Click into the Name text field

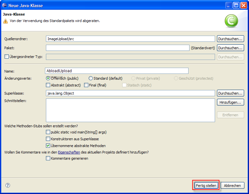tap(117, 71)
